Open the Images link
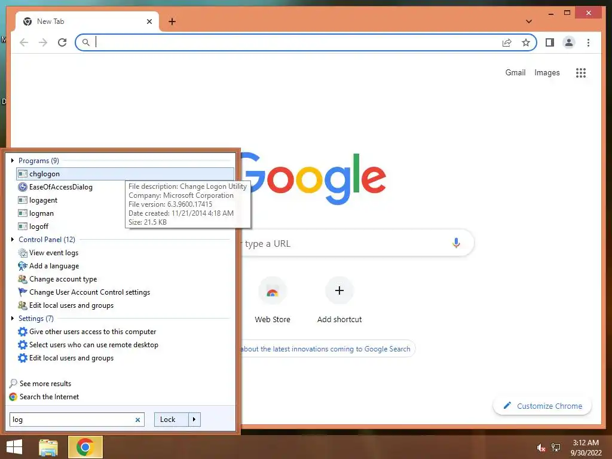Viewport: 612px width, 459px height. [547, 72]
